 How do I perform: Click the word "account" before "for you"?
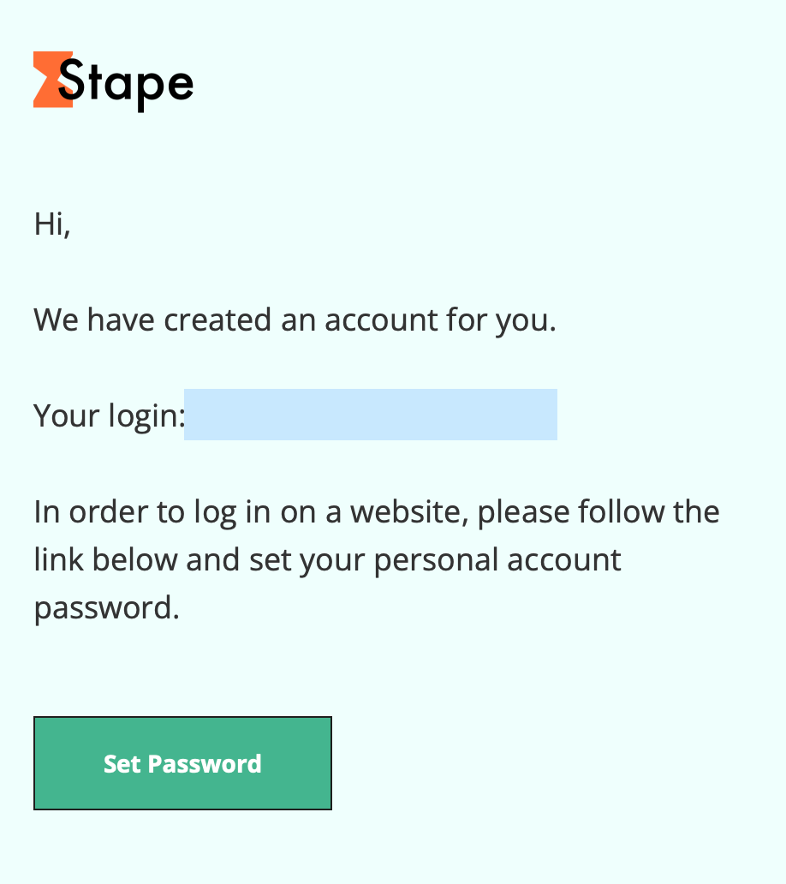[381, 320]
